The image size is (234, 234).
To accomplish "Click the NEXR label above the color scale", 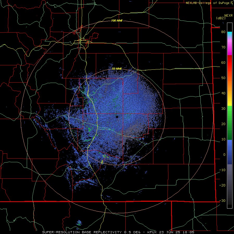I will pos(228,16).
